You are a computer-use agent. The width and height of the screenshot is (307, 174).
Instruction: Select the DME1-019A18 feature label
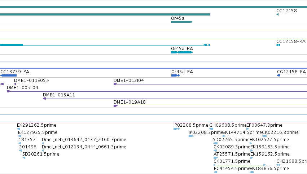click(x=130, y=102)
